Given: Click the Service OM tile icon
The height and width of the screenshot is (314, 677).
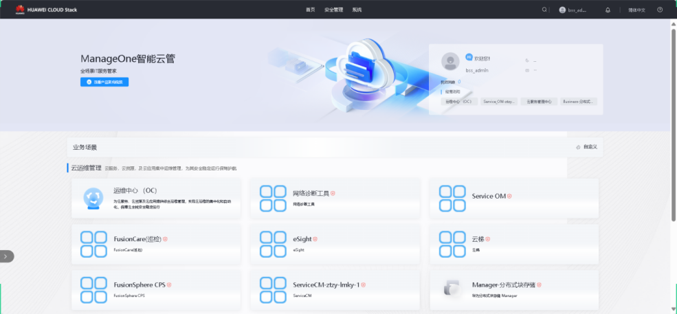Looking at the screenshot, I should coord(452,199).
